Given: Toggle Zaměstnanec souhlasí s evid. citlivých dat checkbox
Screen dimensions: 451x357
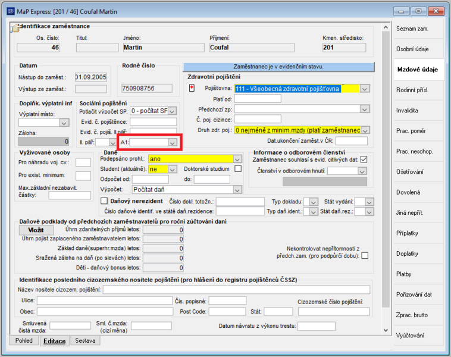Looking at the screenshot, I should pyautogui.click(x=364, y=159).
